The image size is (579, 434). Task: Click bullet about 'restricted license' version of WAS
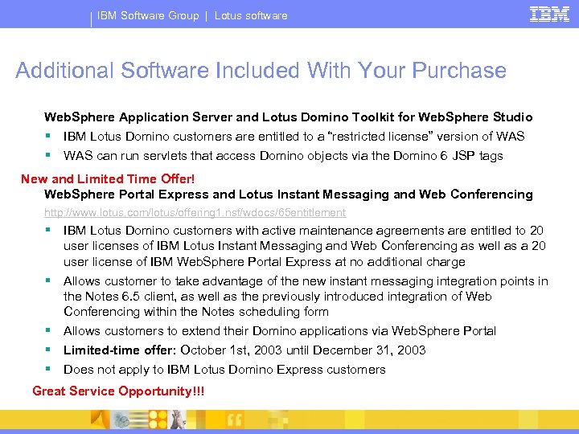click(294, 137)
